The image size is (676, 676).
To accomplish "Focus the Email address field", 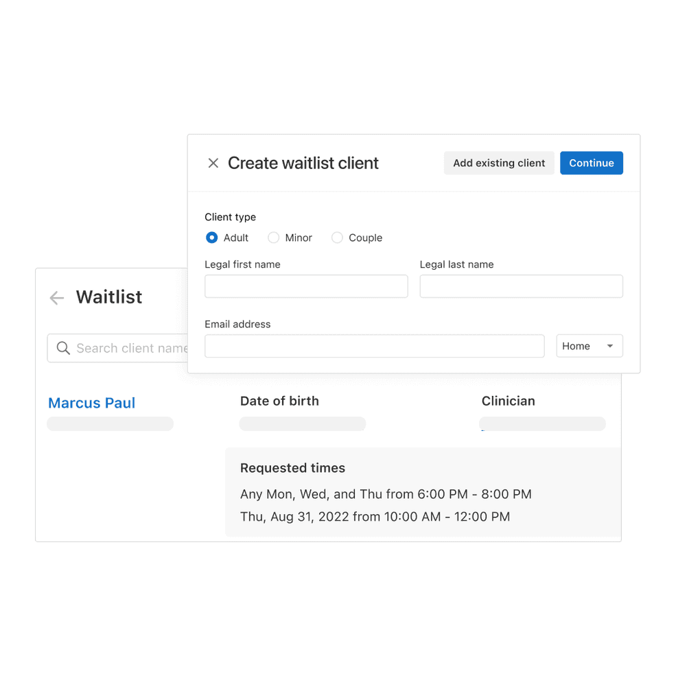I will [x=374, y=346].
